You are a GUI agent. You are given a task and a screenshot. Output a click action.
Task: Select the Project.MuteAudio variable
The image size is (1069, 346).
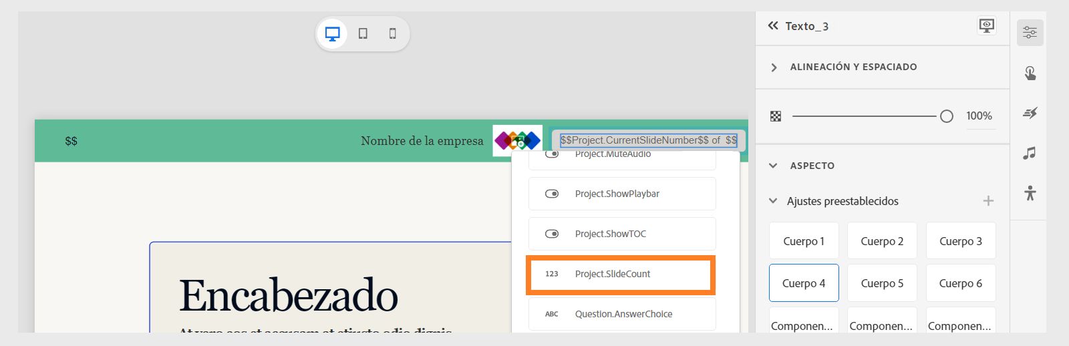(622, 159)
